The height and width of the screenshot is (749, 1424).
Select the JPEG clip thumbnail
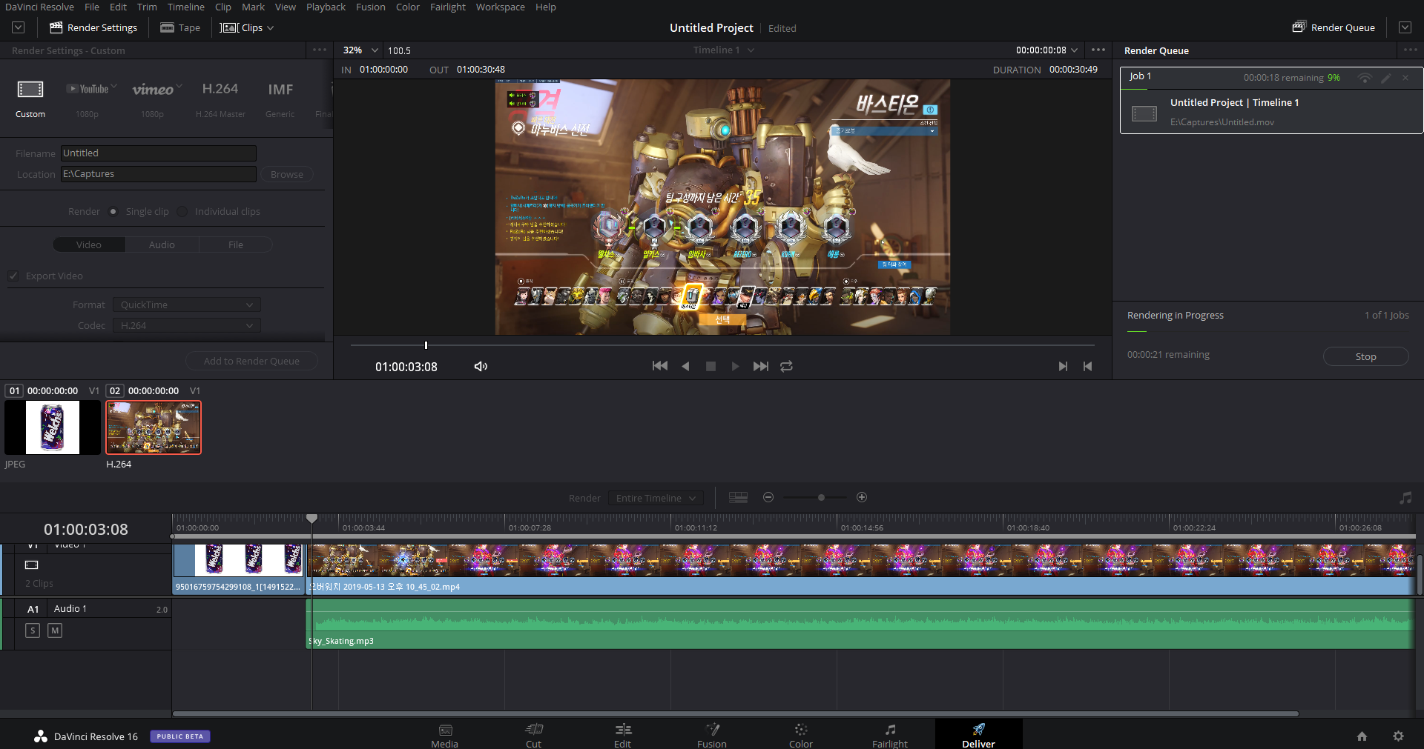pyautogui.click(x=53, y=427)
